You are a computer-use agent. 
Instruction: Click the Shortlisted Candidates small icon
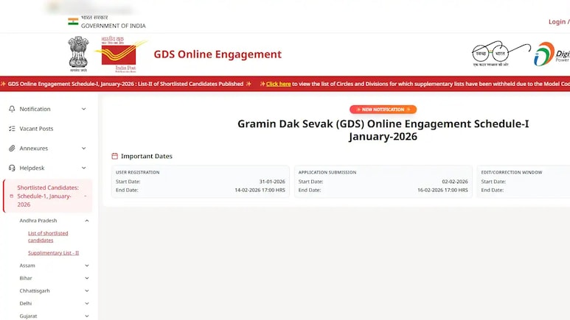(11, 196)
